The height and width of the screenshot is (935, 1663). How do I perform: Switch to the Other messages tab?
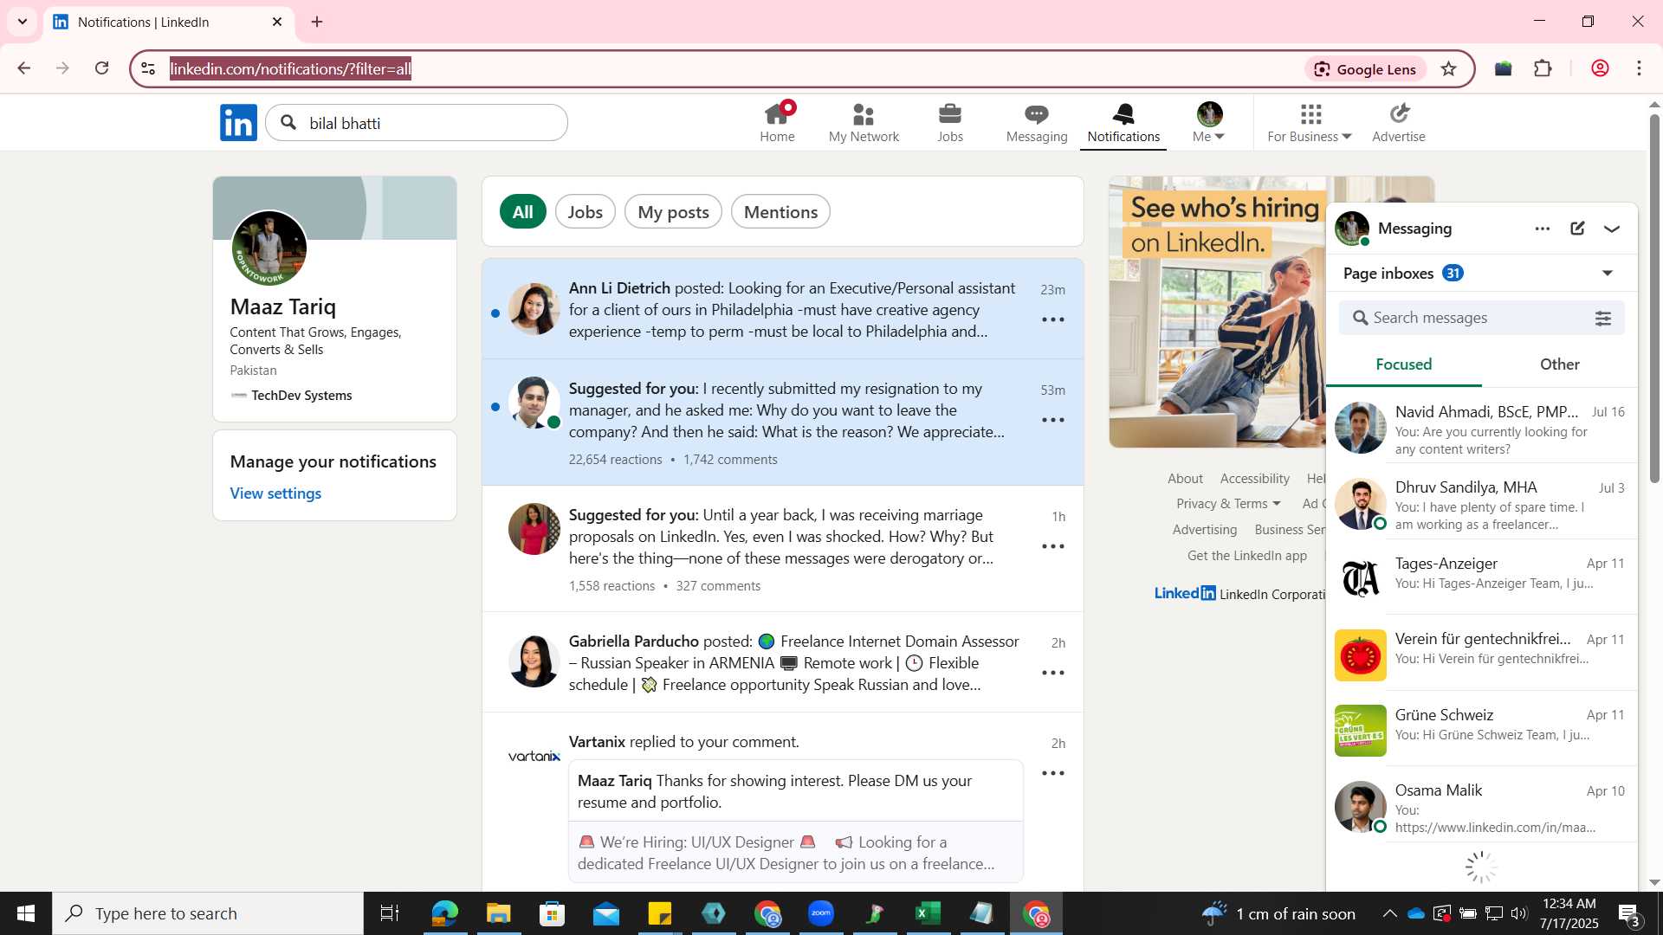[x=1560, y=364]
